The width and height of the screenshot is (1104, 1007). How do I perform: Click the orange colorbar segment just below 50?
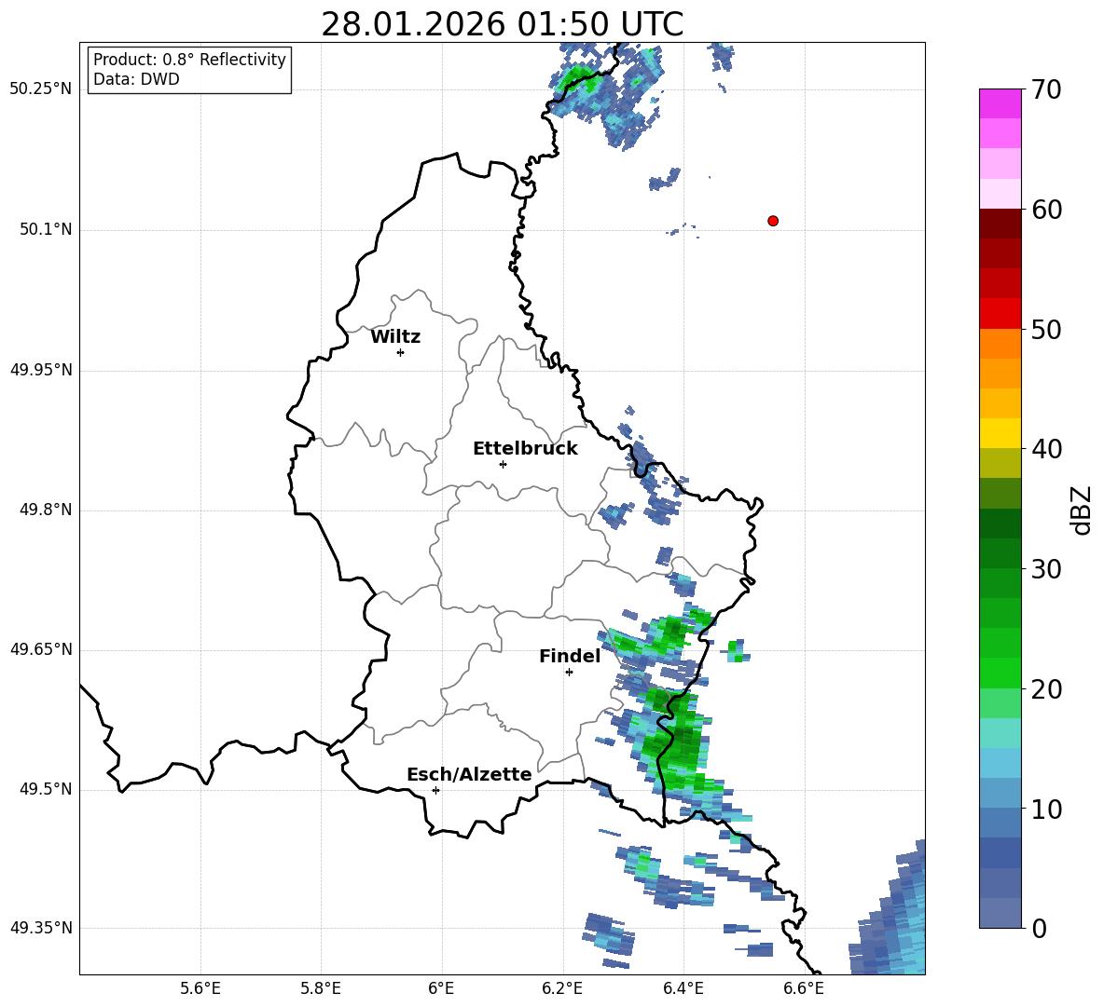(1000, 344)
